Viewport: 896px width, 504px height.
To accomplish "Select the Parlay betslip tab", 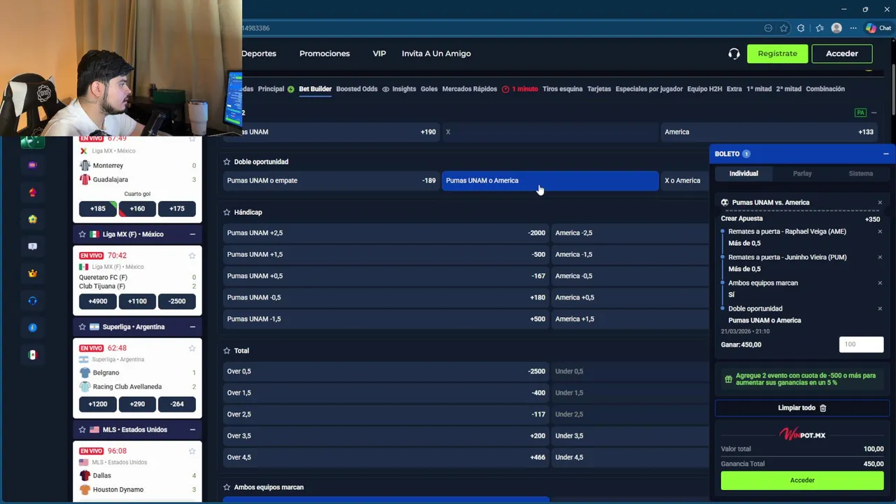I will click(802, 174).
